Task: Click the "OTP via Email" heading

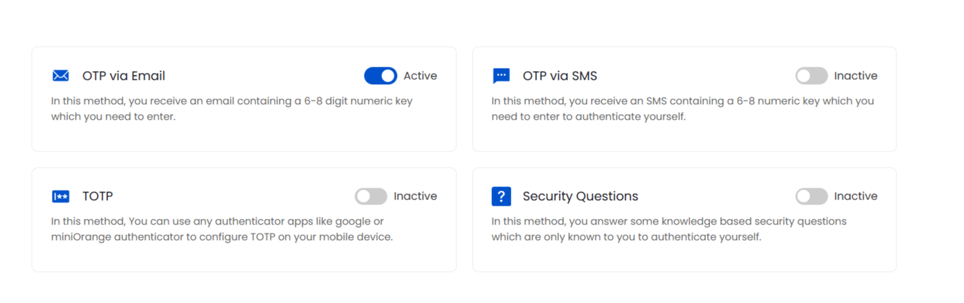Action: click(x=124, y=76)
